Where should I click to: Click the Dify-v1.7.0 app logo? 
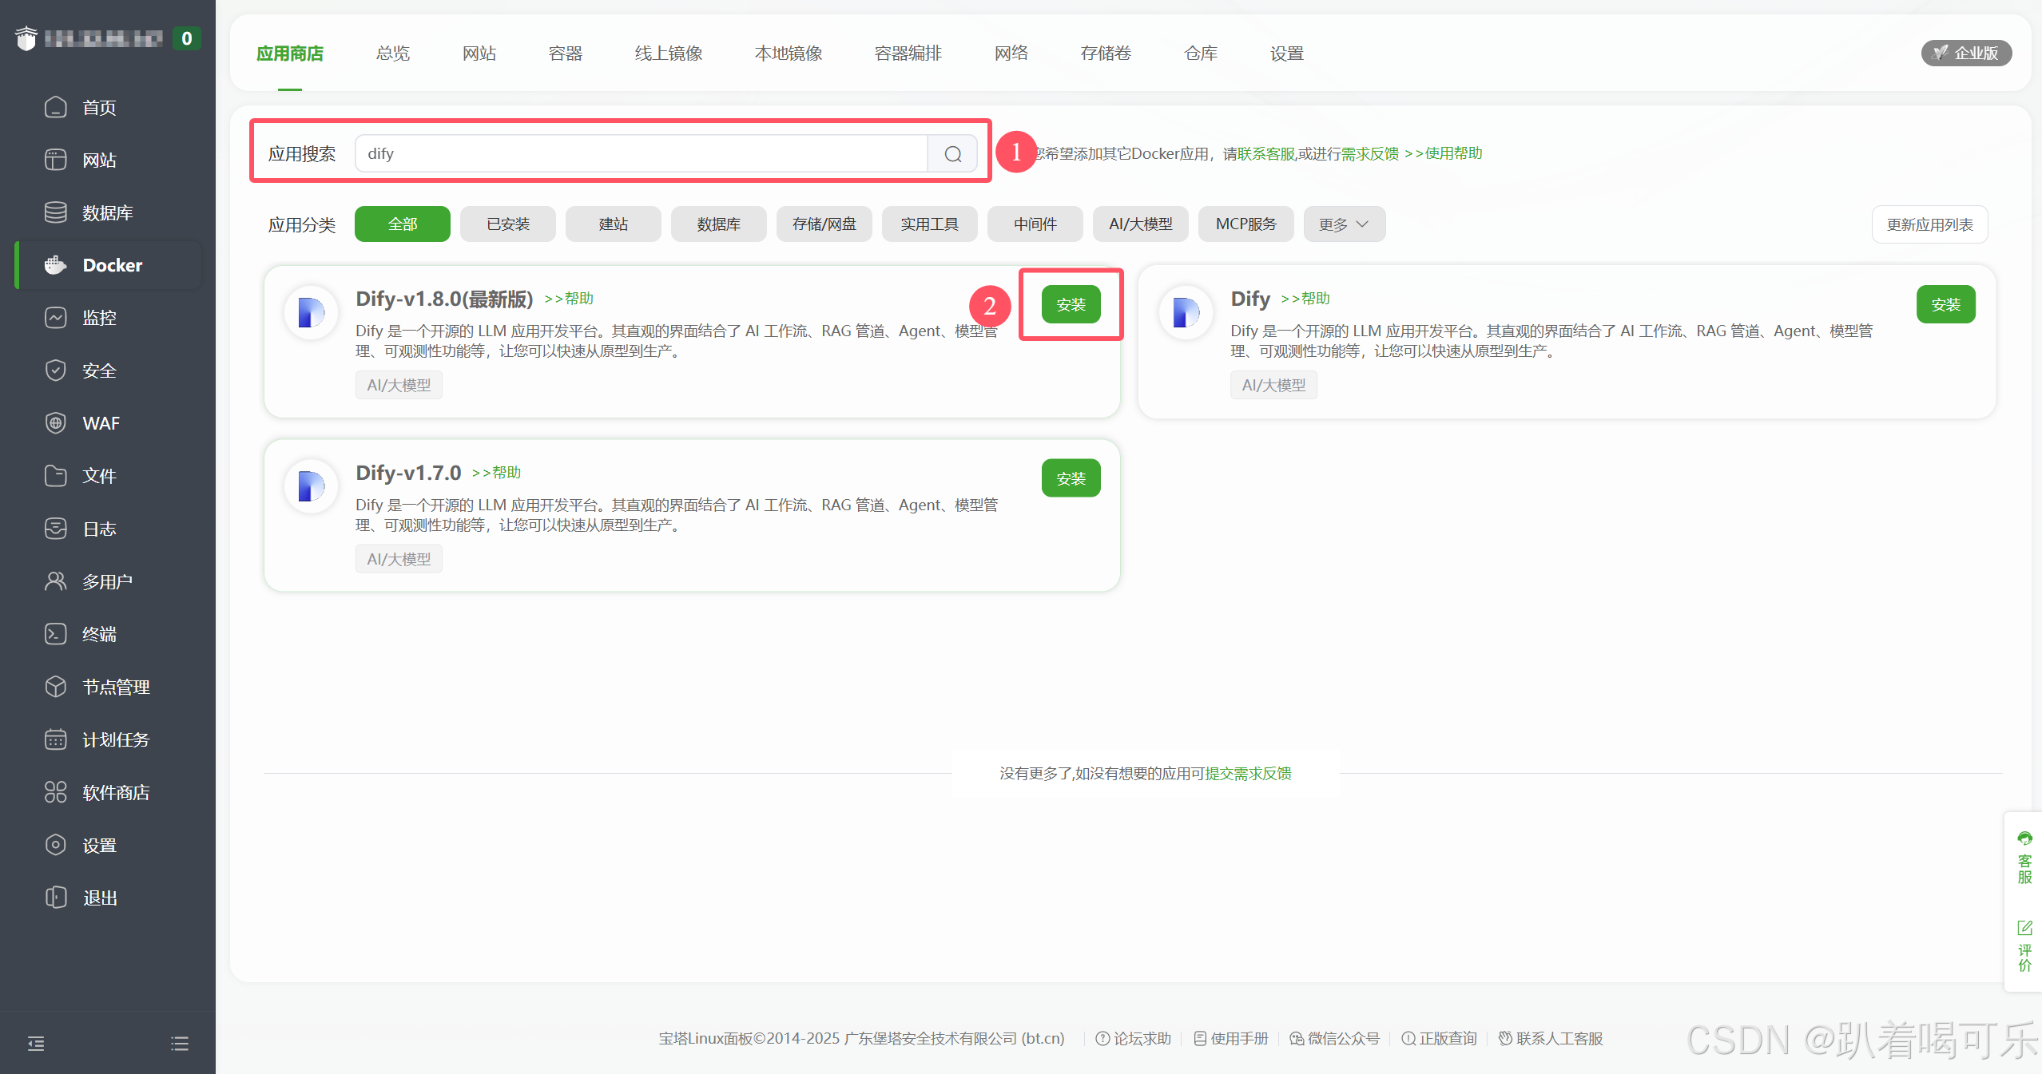pyautogui.click(x=311, y=486)
